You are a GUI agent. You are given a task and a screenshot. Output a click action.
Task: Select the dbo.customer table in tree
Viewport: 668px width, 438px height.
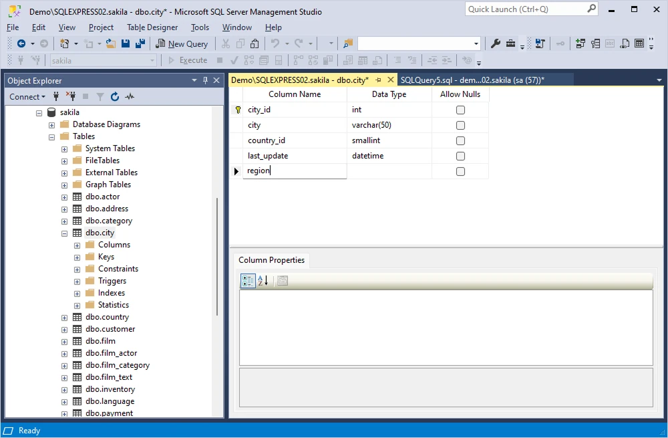point(110,329)
